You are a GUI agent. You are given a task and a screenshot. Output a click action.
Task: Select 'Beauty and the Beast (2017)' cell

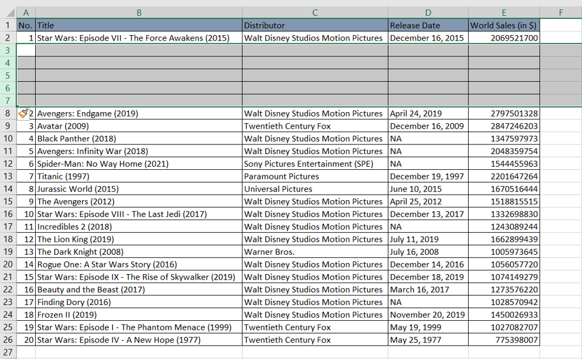[x=139, y=290]
